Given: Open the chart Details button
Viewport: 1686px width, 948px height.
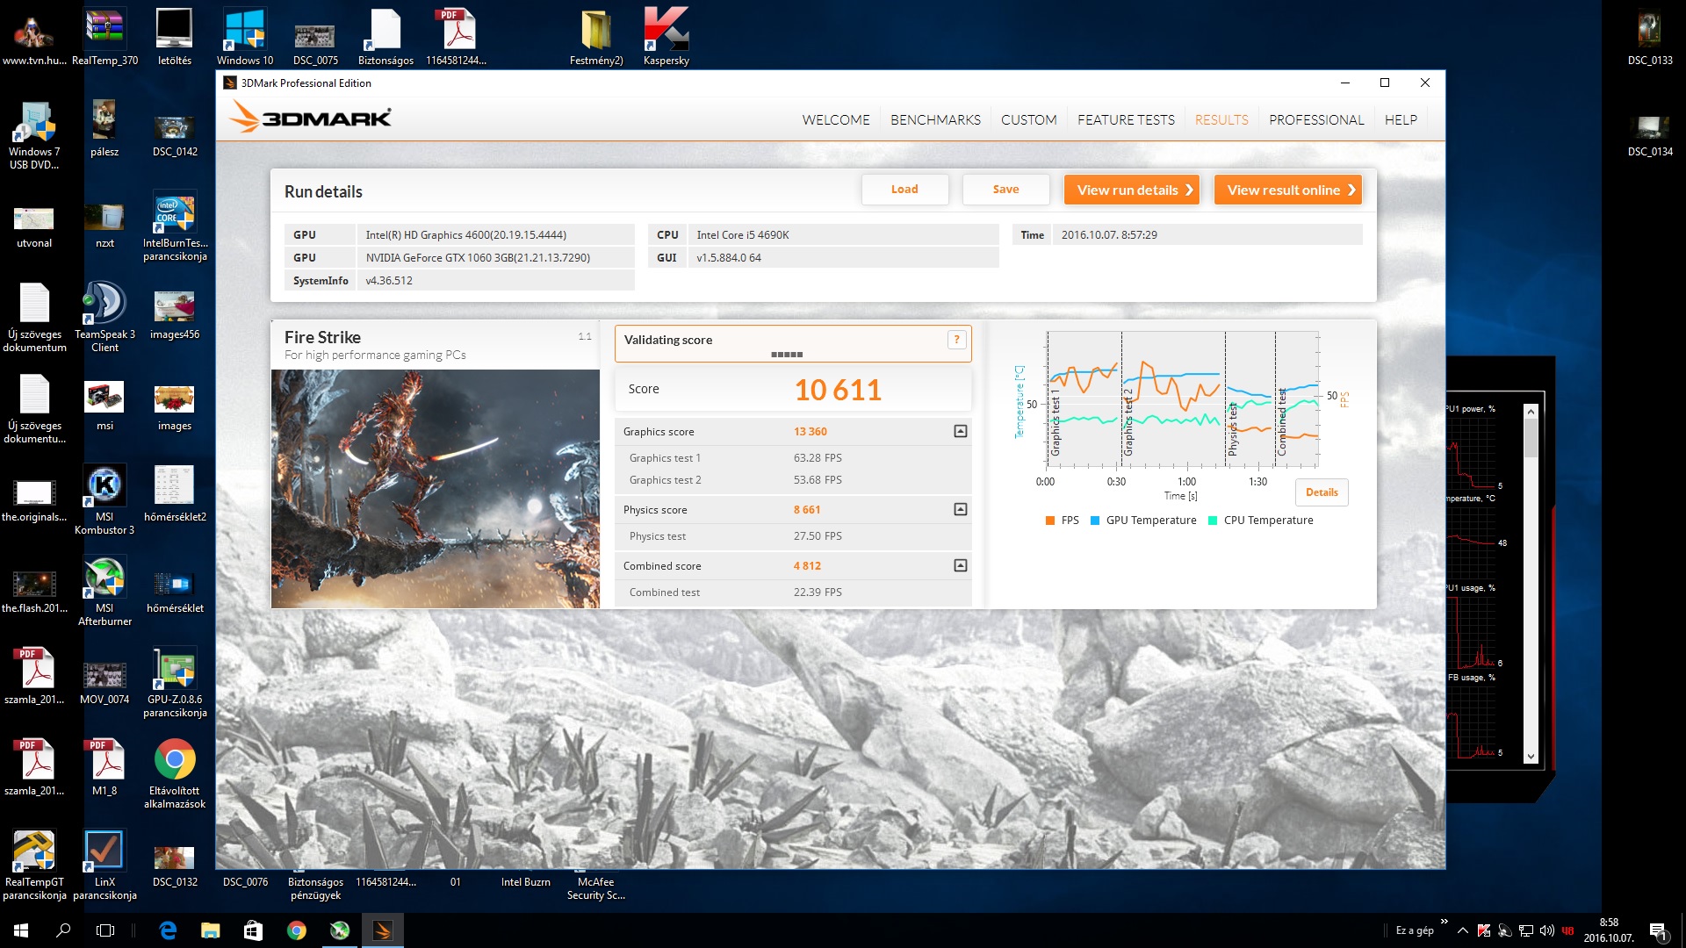Looking at the screenshot, I should 1322,492.
